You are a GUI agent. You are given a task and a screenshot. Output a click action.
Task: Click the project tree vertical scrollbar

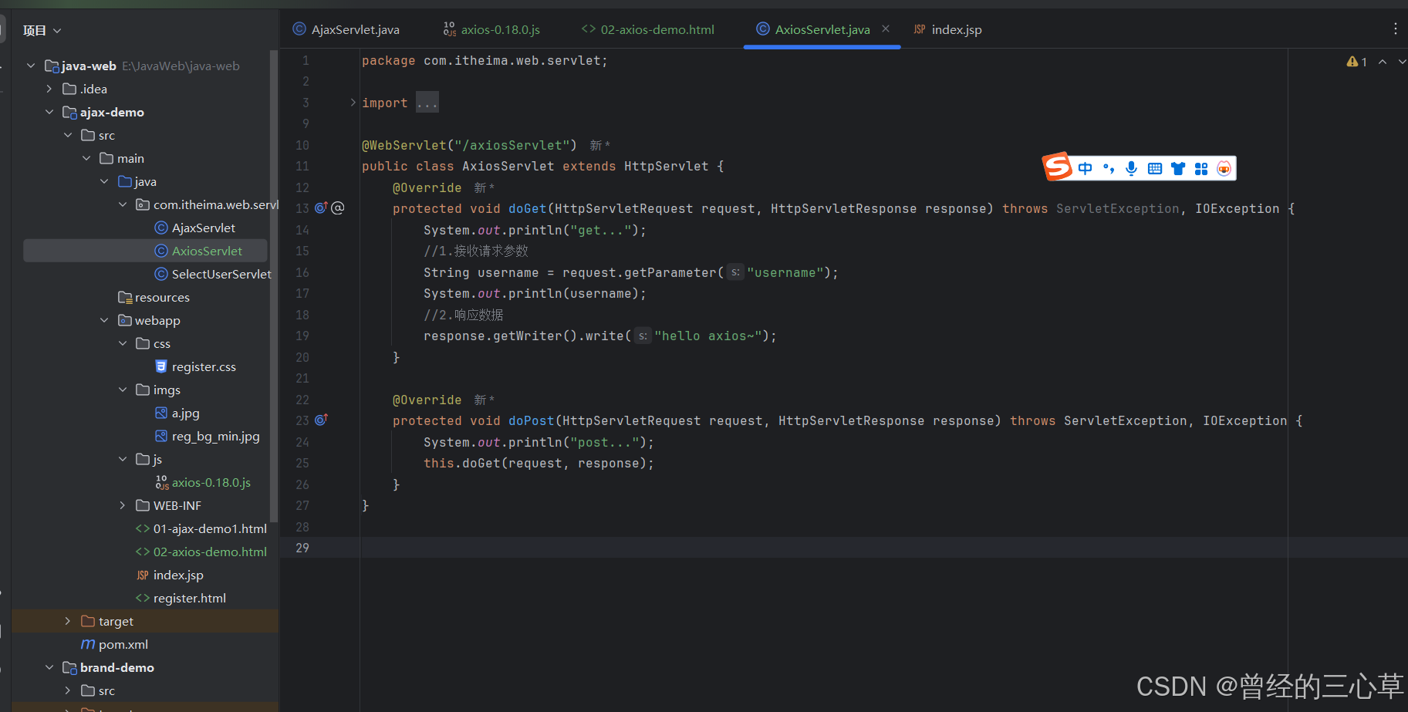click(x=273, y=285)
